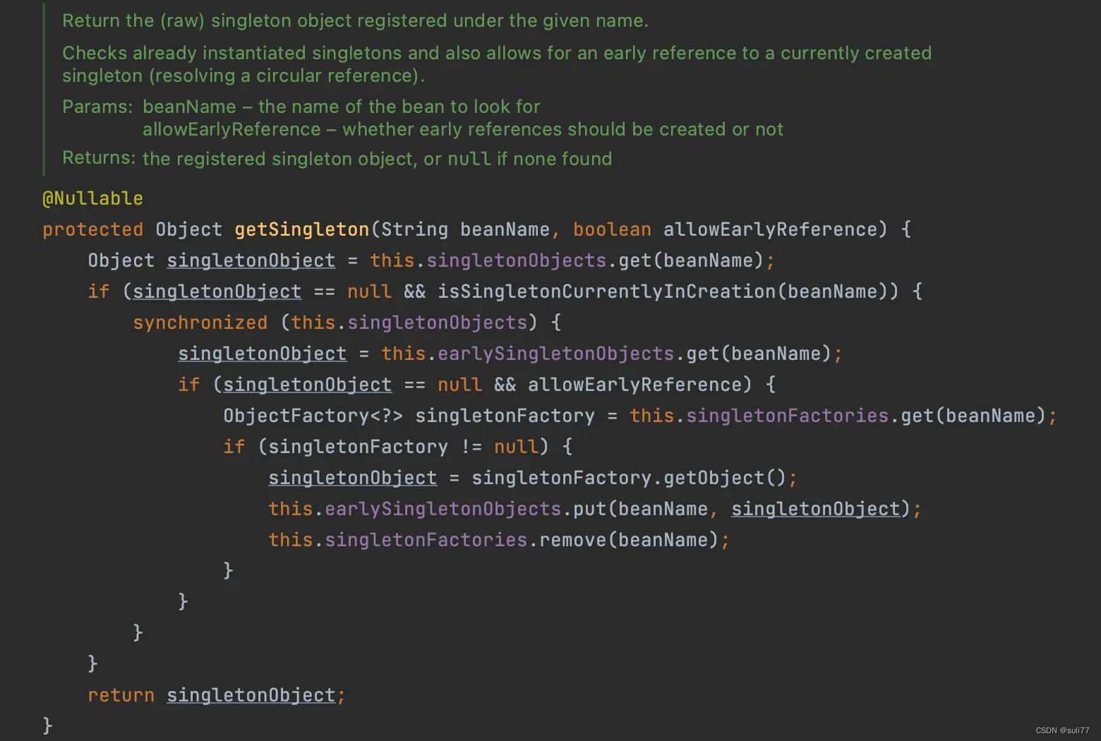Click the String type in method signature

[414, 229]
